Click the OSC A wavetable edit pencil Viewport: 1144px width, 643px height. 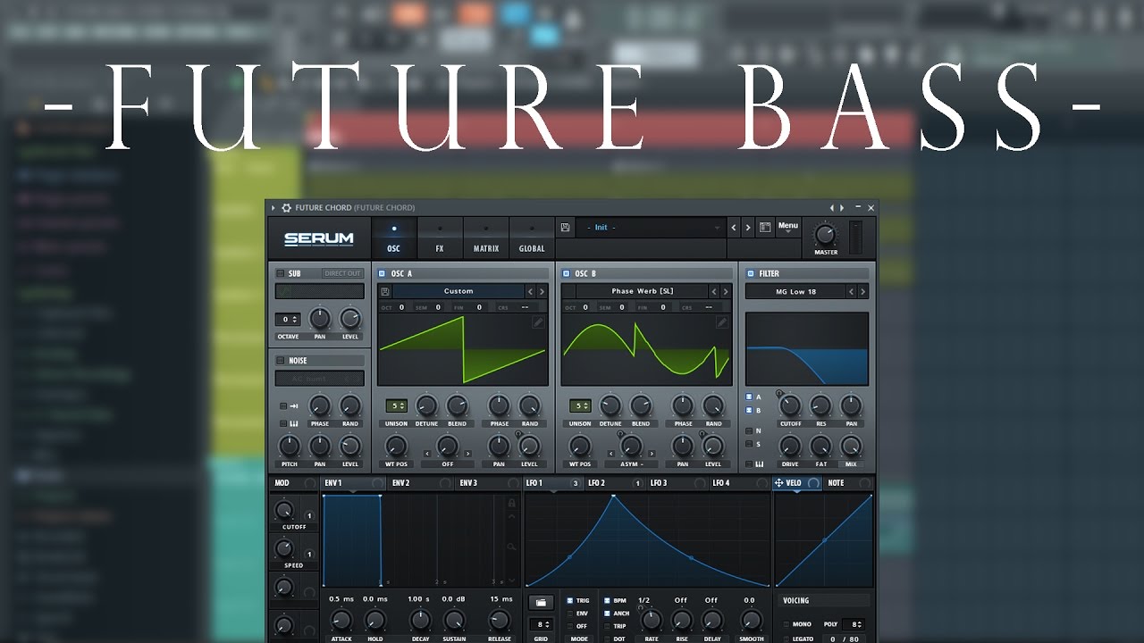click(x=538, y=322)
